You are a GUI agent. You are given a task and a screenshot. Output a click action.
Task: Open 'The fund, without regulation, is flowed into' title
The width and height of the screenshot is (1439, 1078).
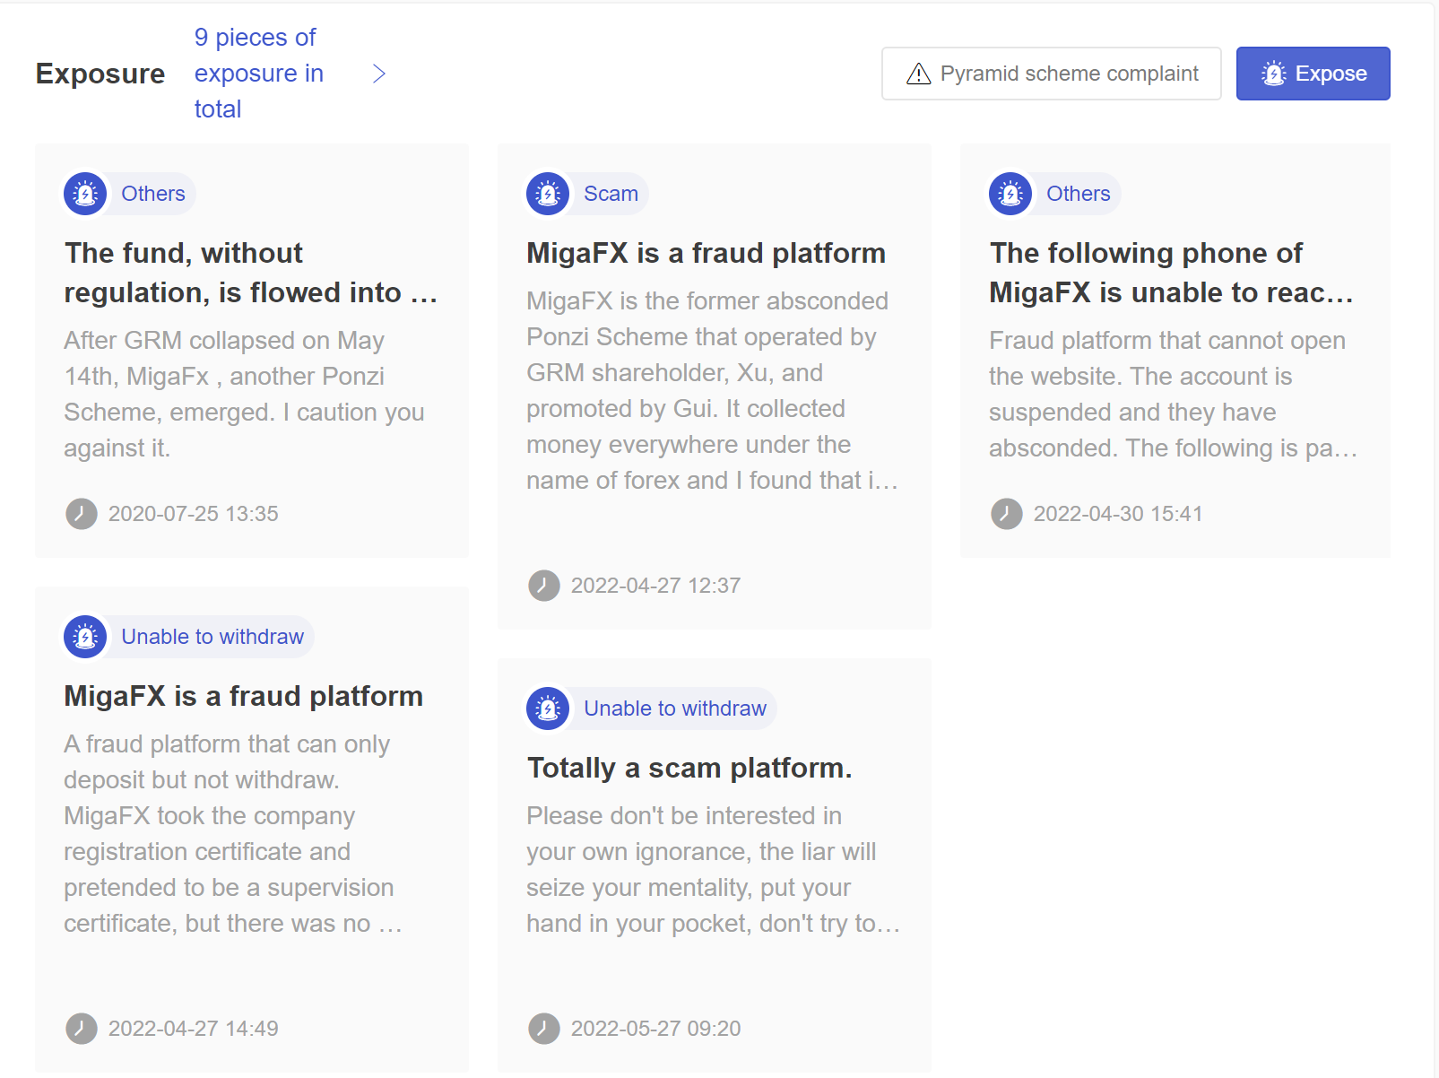tap(251, 273)
